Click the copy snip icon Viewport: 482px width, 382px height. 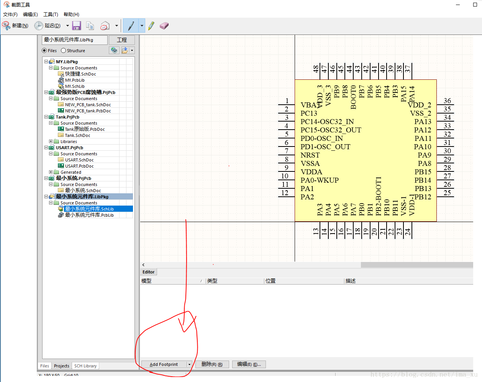click(90, 26)
